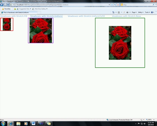Viewport: 157px width, 126px height.
Task: Open the Visual Studio taskbar icon
Action: pyautogui.click(x=41, y=123)
